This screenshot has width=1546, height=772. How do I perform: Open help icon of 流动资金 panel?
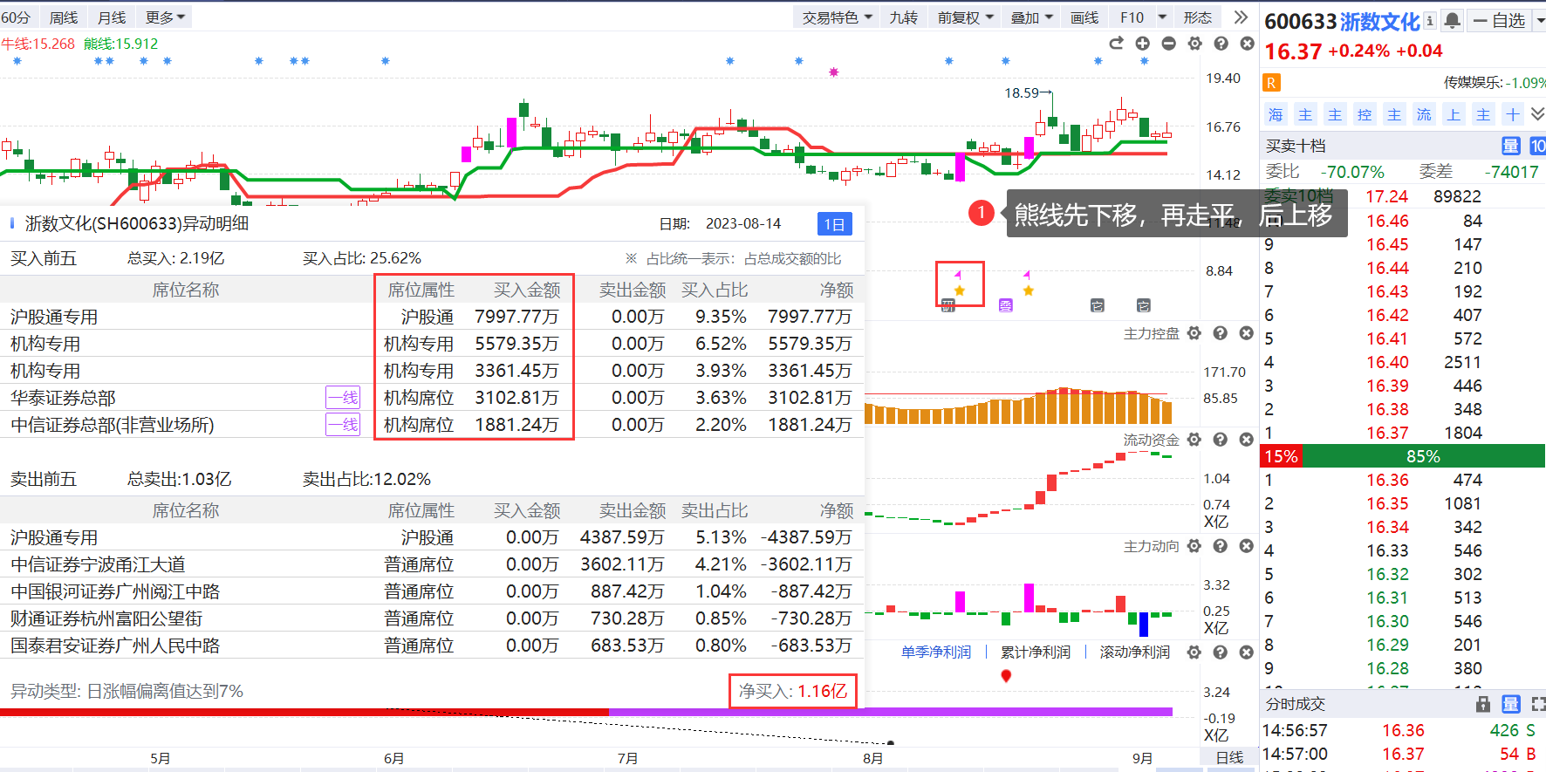(1221, 439)
